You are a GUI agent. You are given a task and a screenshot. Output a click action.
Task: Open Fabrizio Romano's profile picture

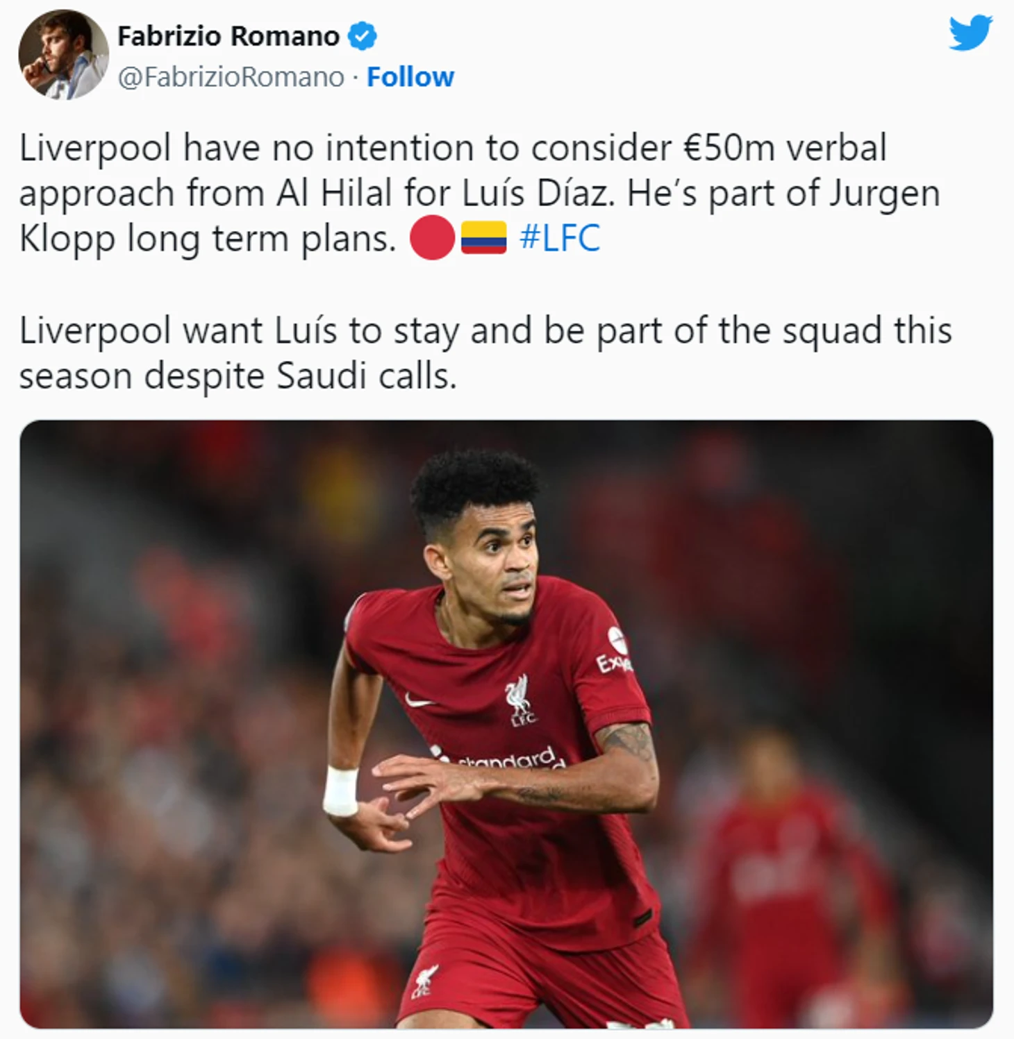pyautogui.click(x=63, y=54)
